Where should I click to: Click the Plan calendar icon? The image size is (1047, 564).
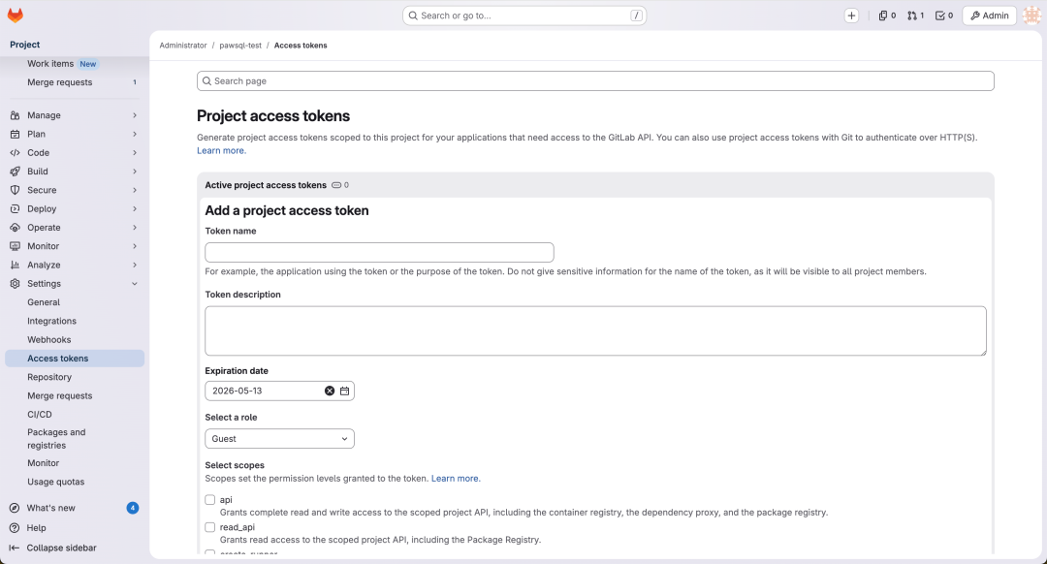coord(15,134)
